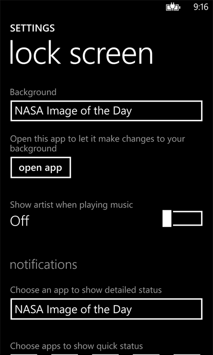Image resolution: width=213 pixels, height=355 pixels.
Task: Tap the Choose an app to show detailed status label
Action: (86, 290)
